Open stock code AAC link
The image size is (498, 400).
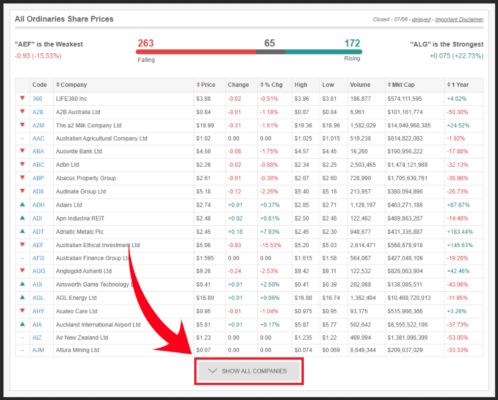coord(38,138)
